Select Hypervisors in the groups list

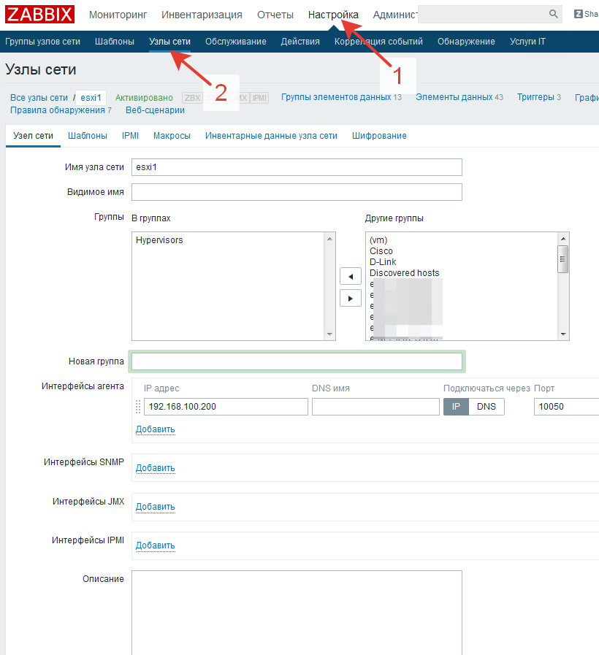tap(159, 240)
